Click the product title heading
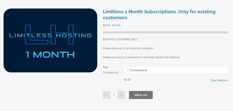This screenshot has width=233, height=111. (159, 15)
